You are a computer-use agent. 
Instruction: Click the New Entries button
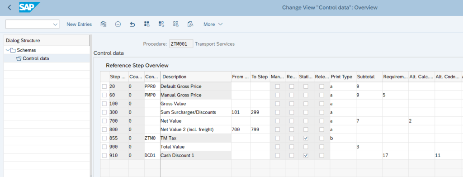(x=79, y=24)
